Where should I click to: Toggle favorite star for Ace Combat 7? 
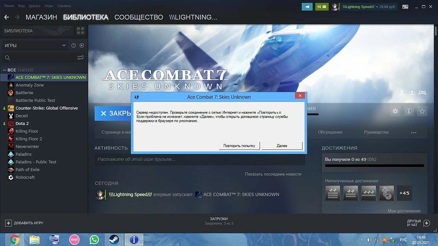coord(422,112)
